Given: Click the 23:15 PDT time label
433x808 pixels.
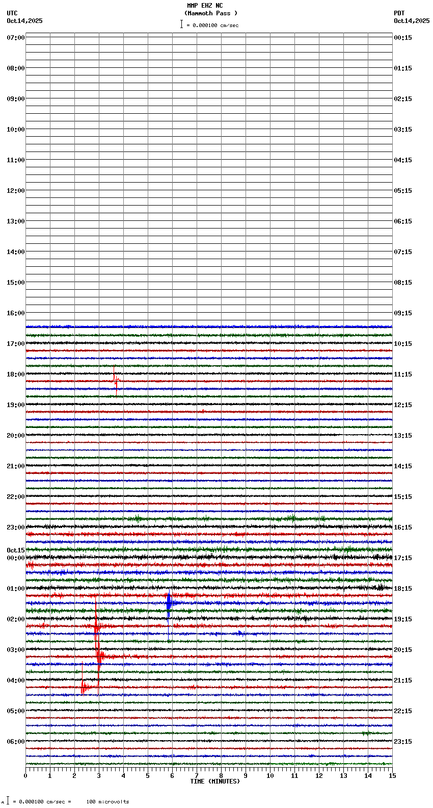Looking at the screenshot, I should [x=403, y=742].
